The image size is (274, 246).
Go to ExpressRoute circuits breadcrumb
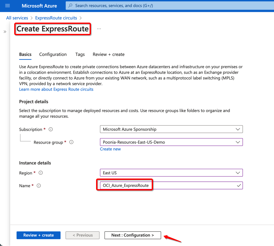point(56,18)
